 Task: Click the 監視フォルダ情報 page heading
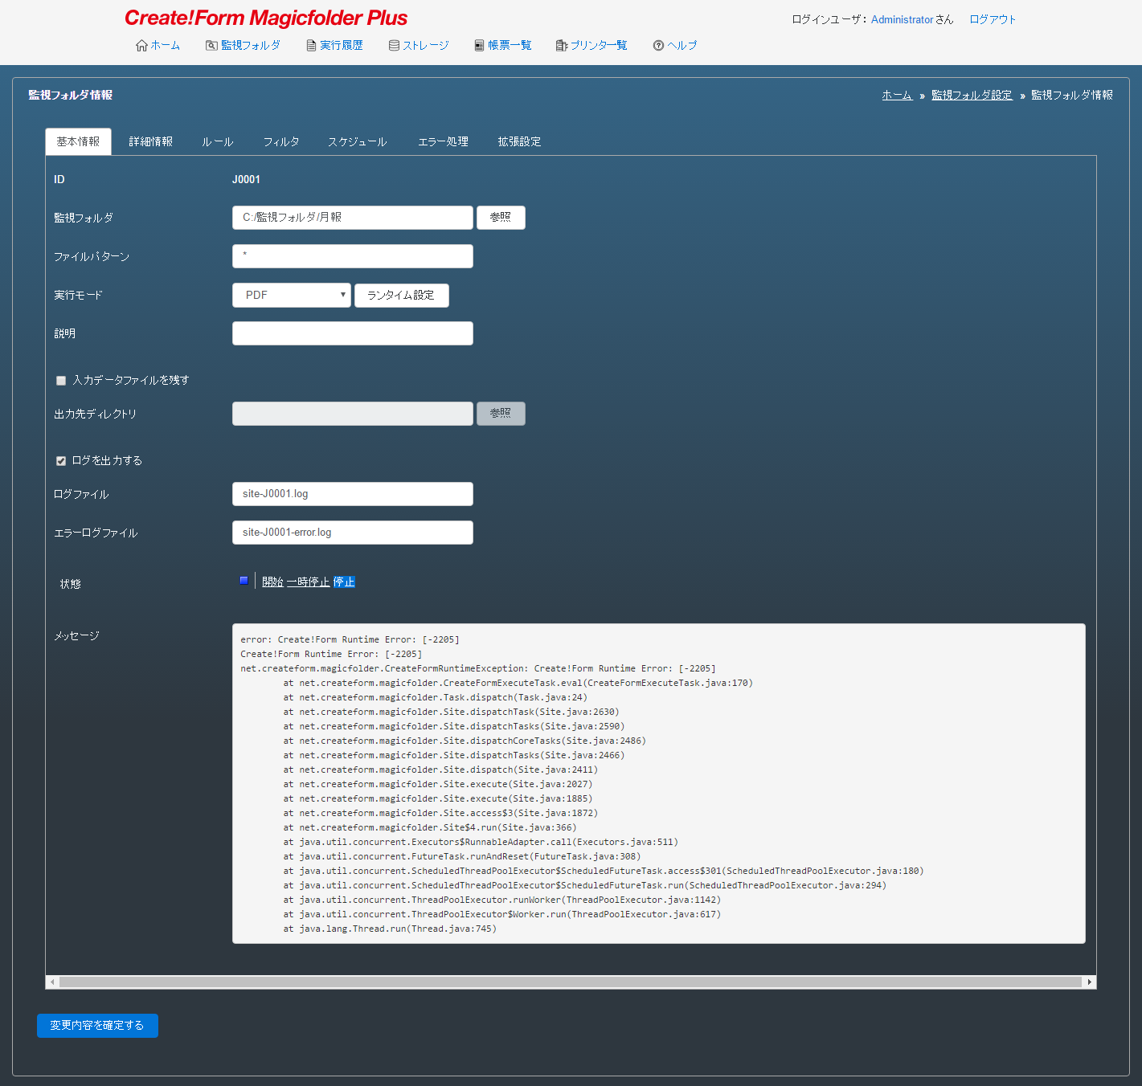(70, 95)
